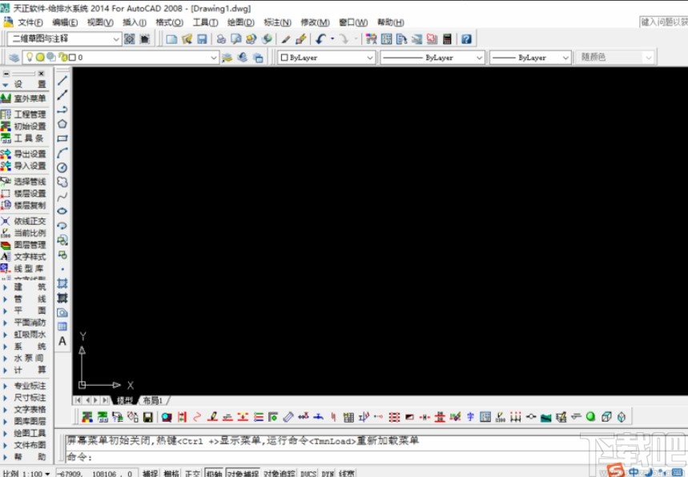Click the Workspace settings gear icon

tap(130, 39)
